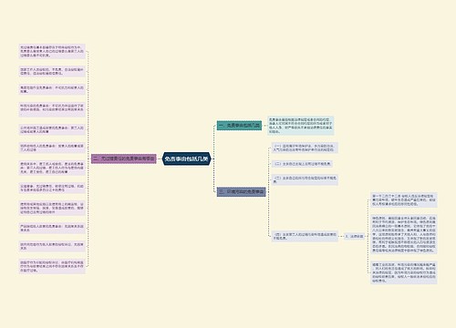Select the purple branch 二、无过错责任的免责事由
The height and width of the screenshot is (328, 456).
pos(124,159)
